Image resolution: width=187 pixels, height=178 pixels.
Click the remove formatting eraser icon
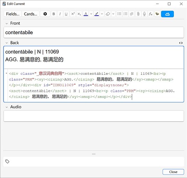[108, 14]
